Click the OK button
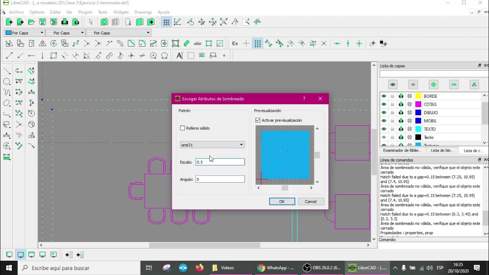Screen dimensions: 489x275 282,202
